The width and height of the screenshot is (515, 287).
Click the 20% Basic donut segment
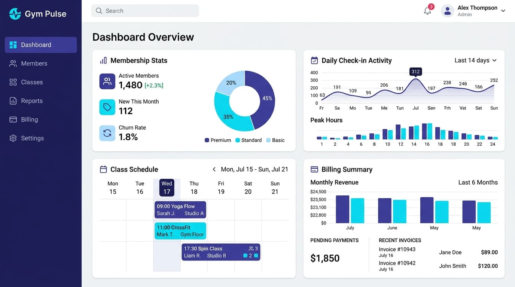pyautogui.click(x=231, y=83)
